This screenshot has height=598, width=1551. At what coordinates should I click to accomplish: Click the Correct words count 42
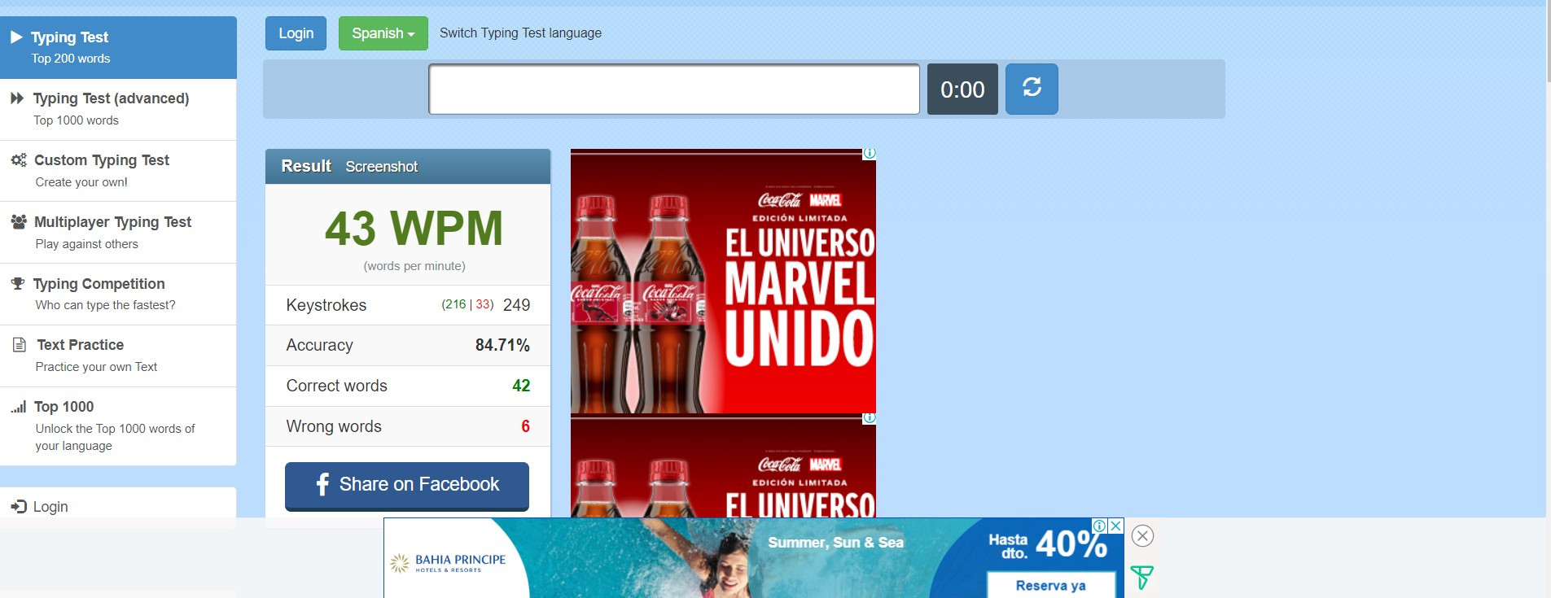tap(521, 386)
